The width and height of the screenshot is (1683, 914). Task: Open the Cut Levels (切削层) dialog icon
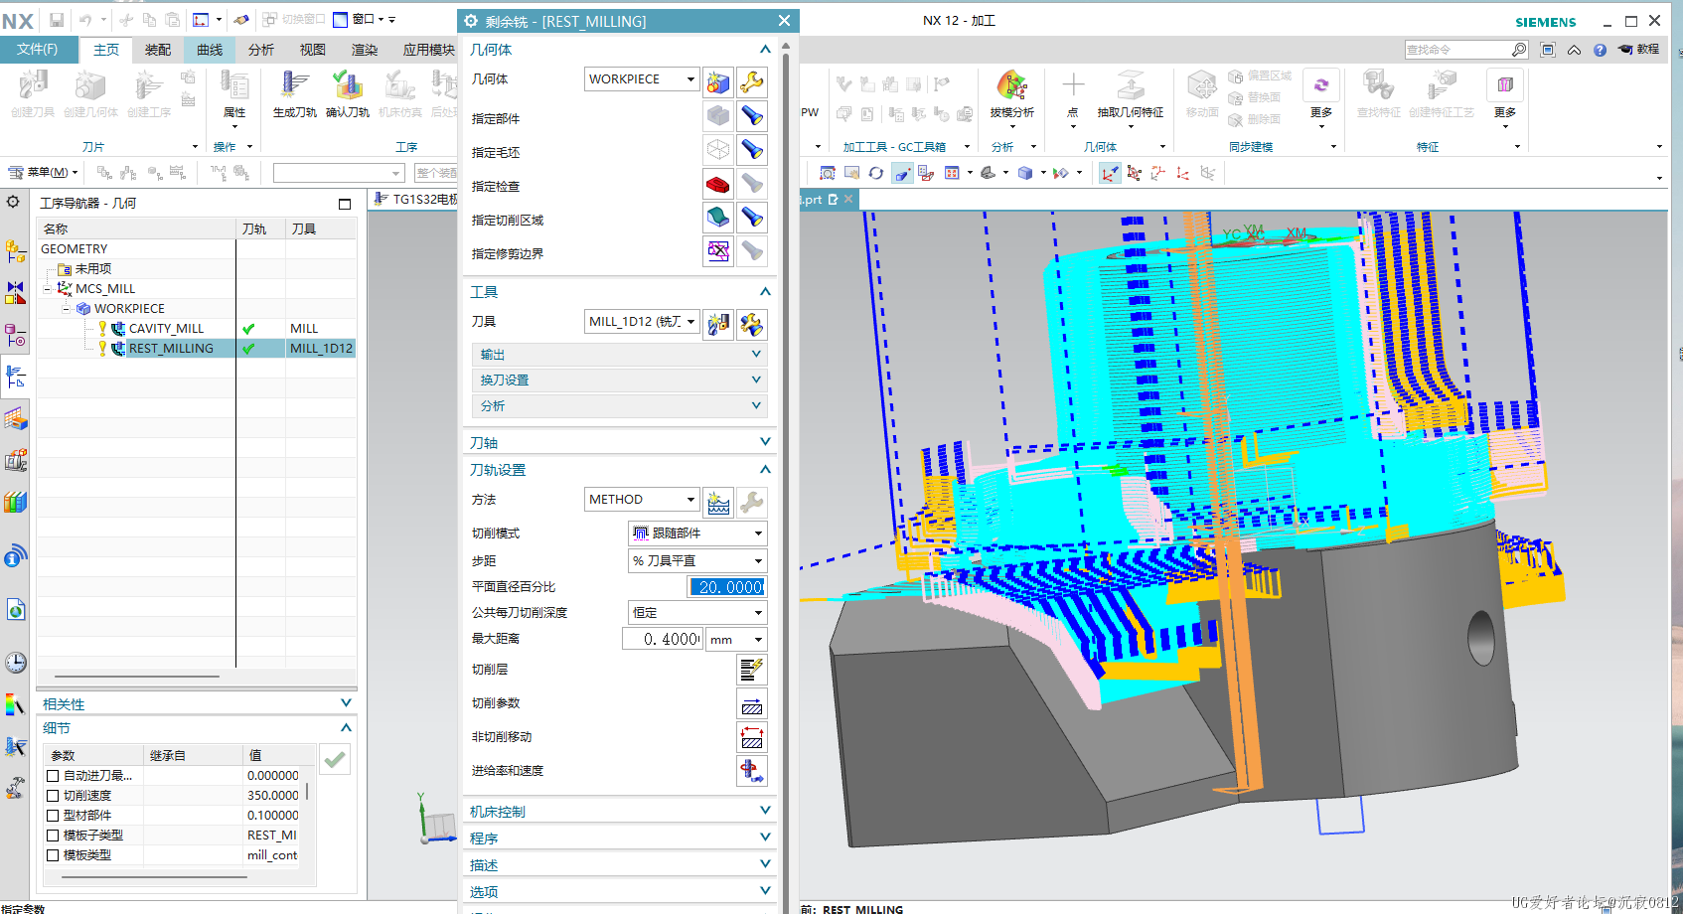(x=752, y=670)
